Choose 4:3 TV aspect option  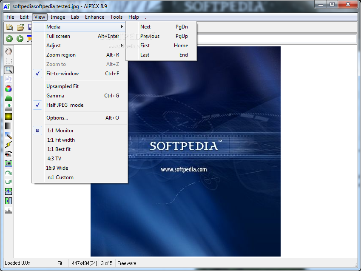pos(80,159)
